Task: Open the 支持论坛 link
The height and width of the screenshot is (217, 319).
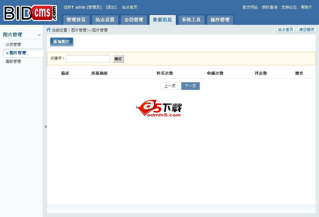Action: [289, 7]
